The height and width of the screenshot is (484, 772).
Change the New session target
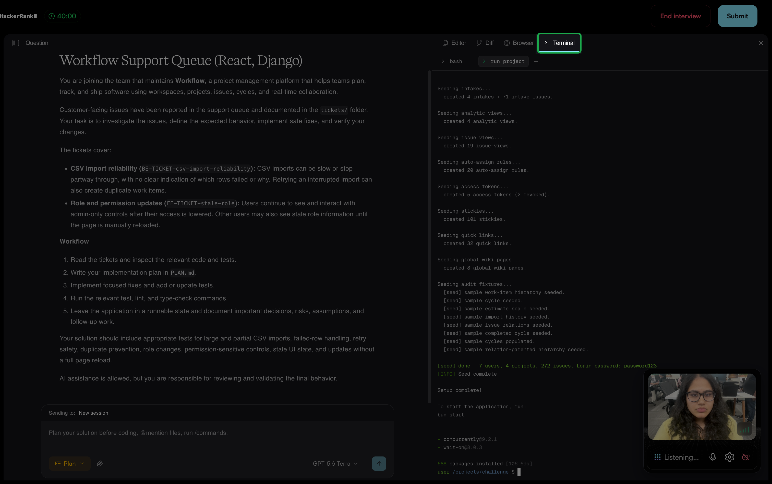[x=93, y=413]
